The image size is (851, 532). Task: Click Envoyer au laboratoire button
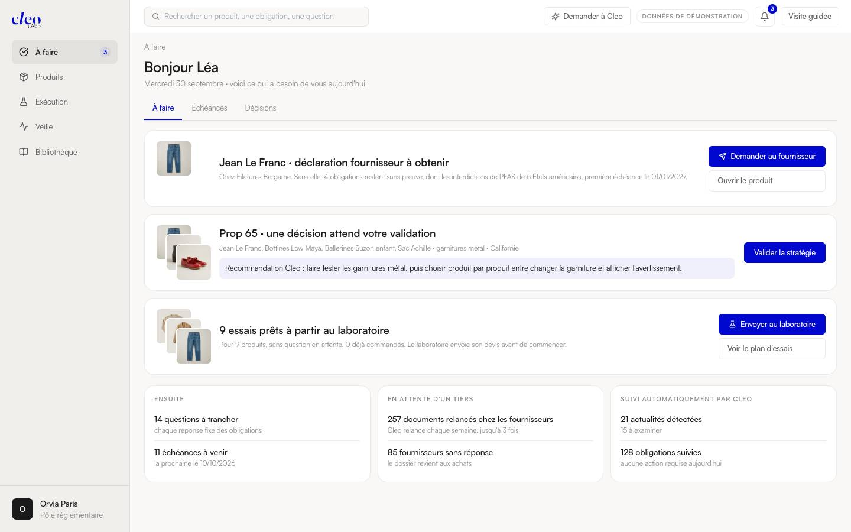click(x=772, y=324)
